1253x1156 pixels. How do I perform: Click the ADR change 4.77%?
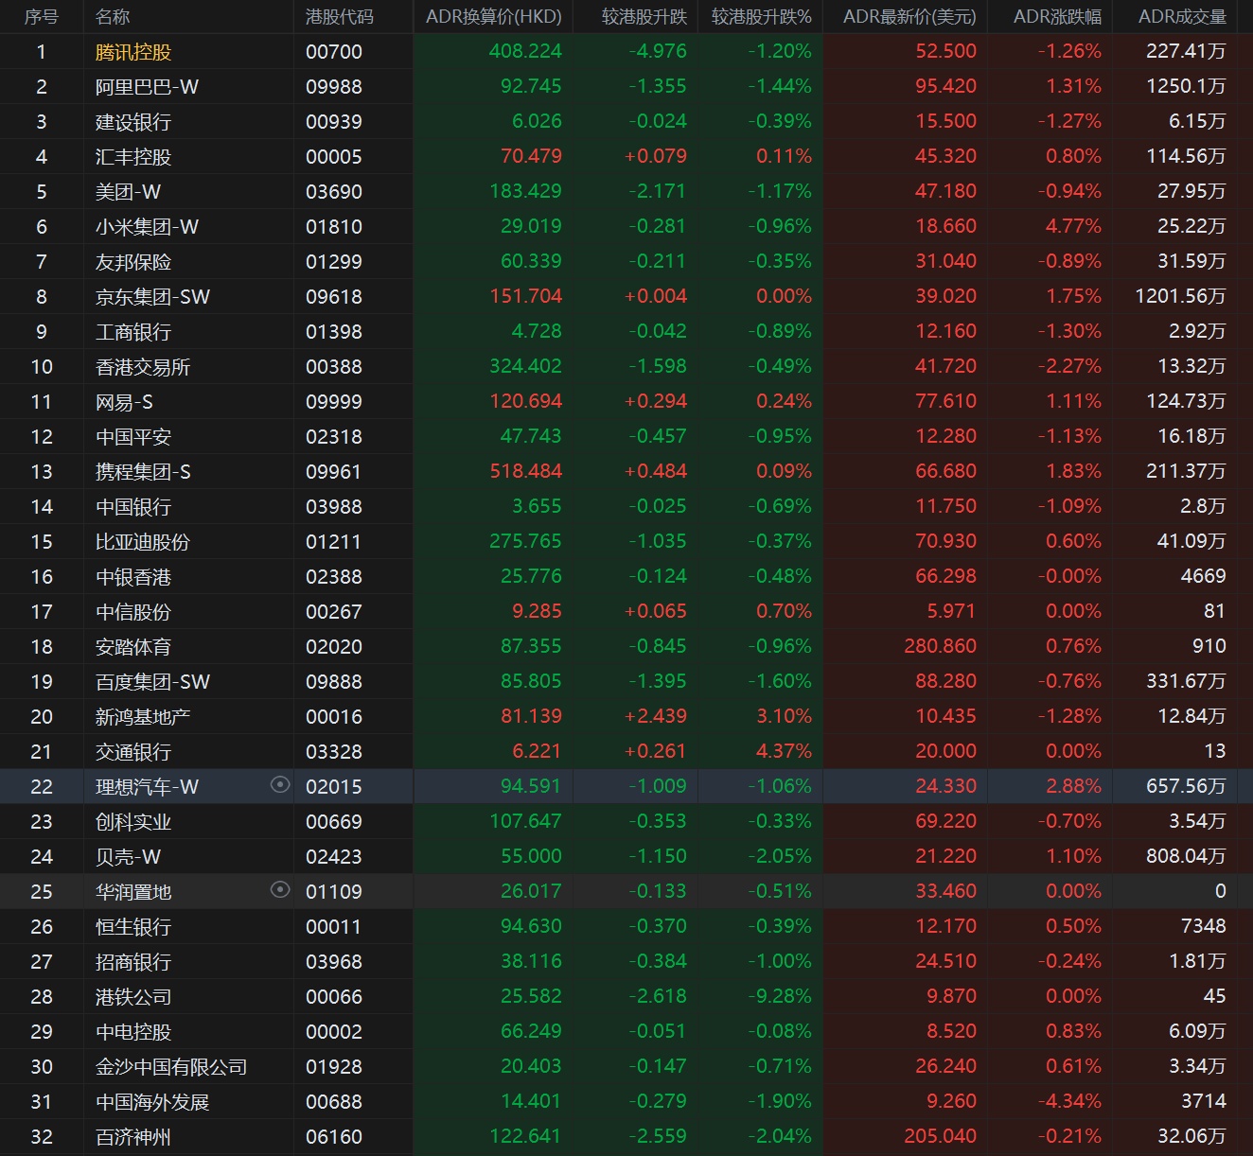1074,226
